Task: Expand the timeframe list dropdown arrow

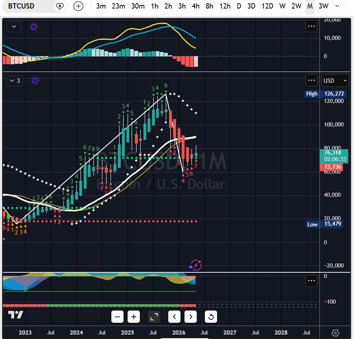Action: point(337,6)
